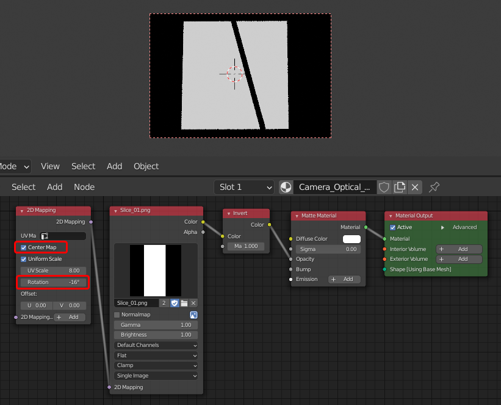Open the Node menu

click(x=84, y=187)
